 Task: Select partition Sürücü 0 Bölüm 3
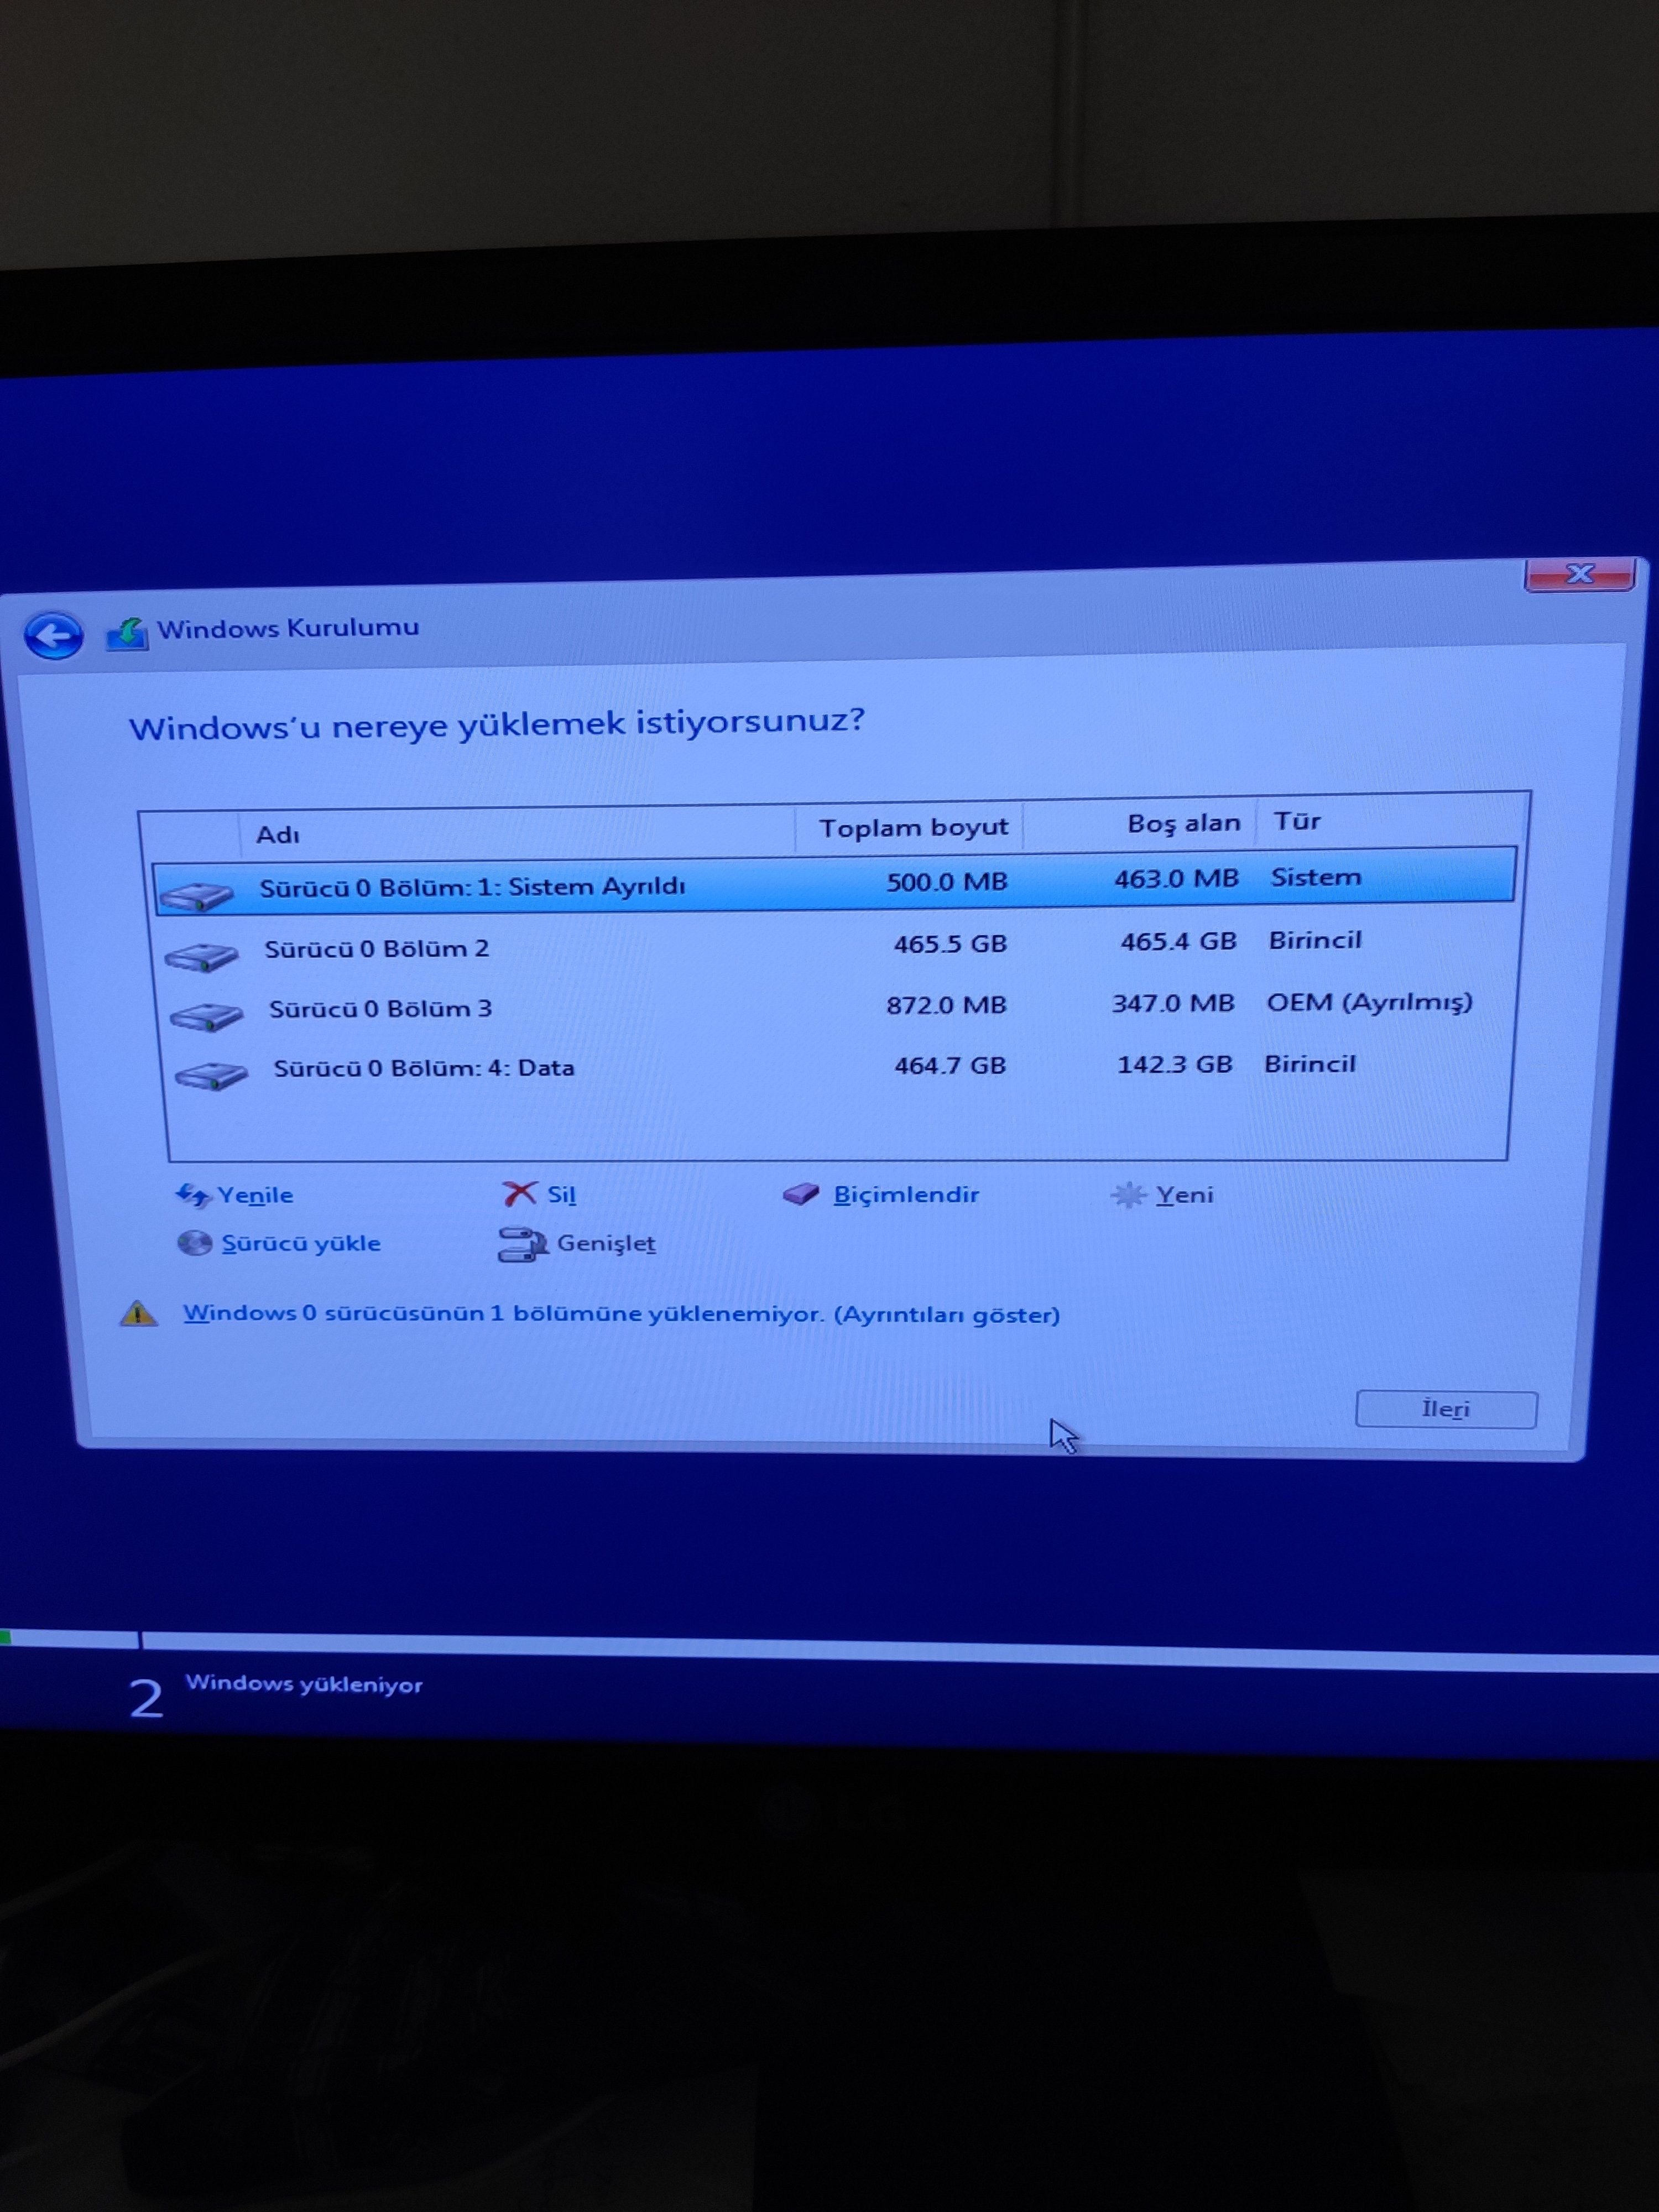(380, 1008)
